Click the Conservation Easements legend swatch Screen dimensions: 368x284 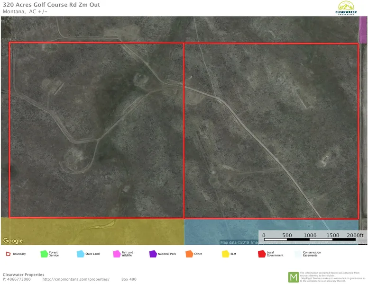tap(298, 254)
